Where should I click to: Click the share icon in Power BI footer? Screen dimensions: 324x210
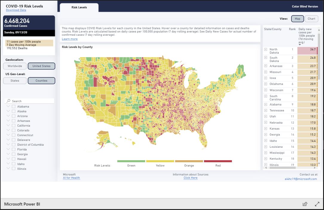coord(305,204)
